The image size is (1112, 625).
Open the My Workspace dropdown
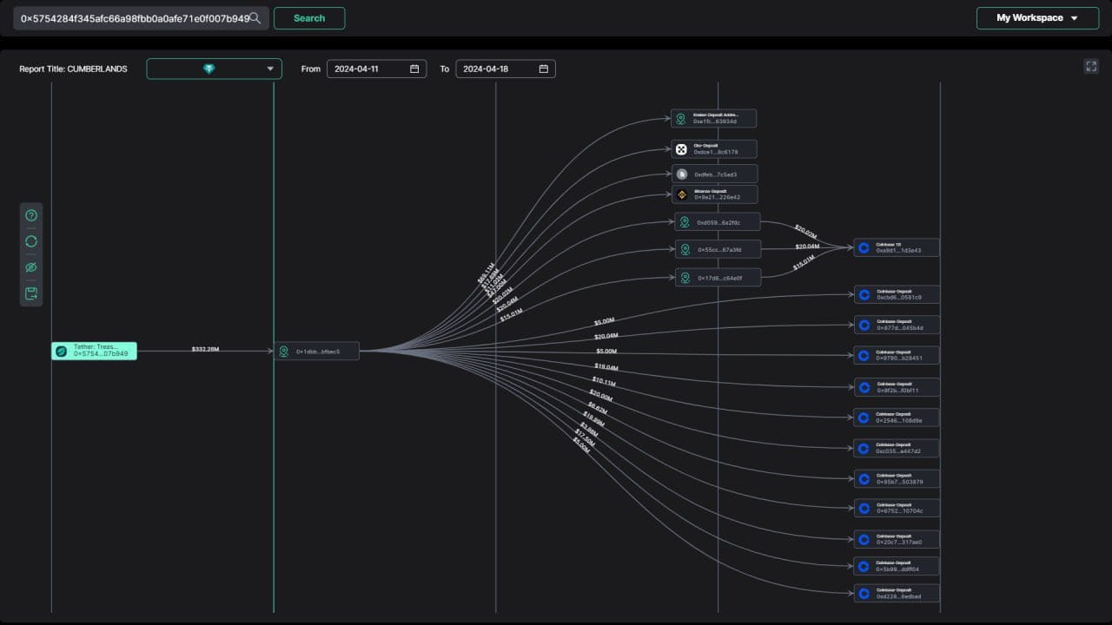1037,18
